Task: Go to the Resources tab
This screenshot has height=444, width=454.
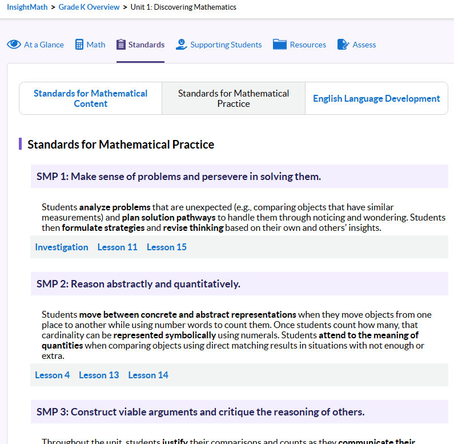Action: (x=308, y=45)
